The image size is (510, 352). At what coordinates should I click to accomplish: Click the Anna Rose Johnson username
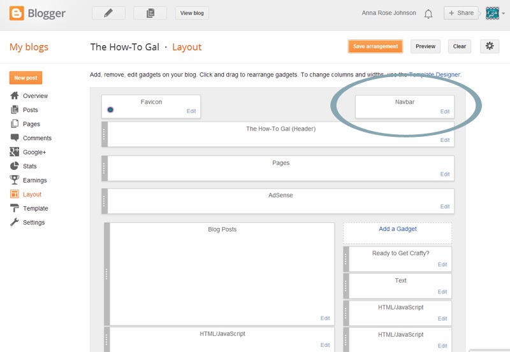pos(389,13)
